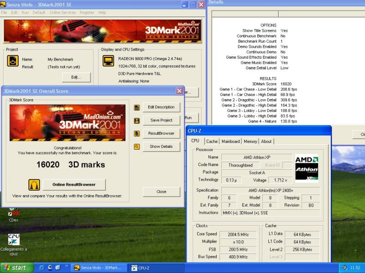Open the Windows Start menu

(x=17, y=268)
